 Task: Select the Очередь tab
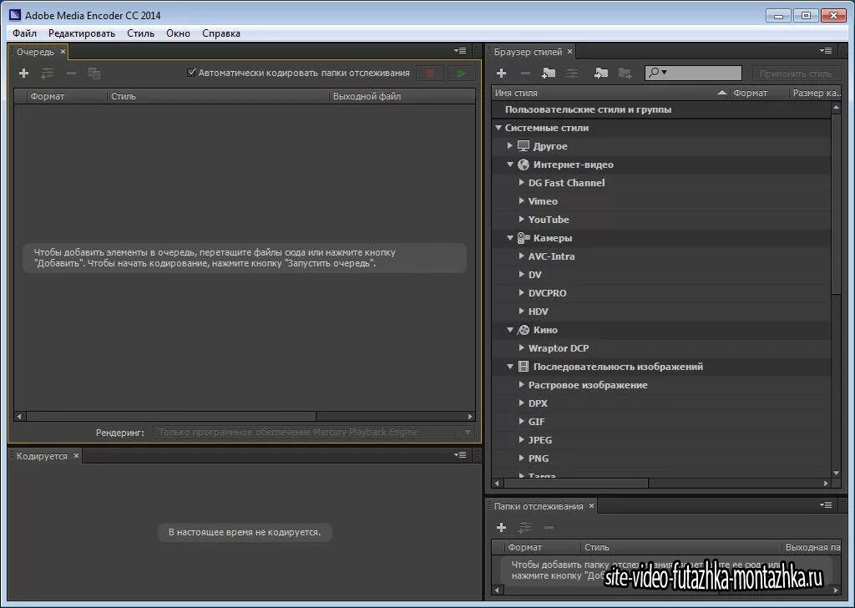[x=35, y=52]
